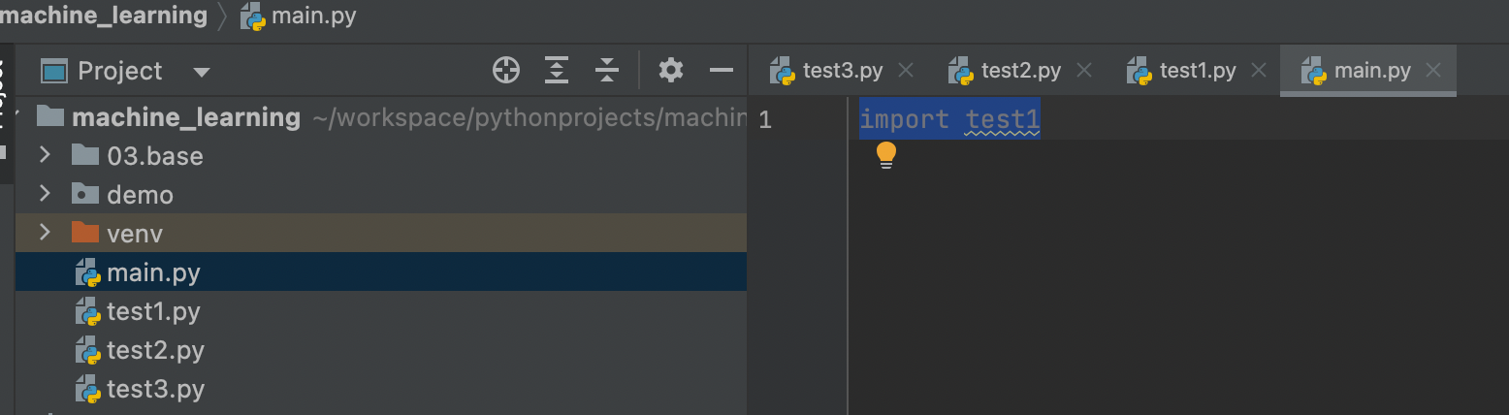The image size is (1509, 415).
Task: Expand the demo folder
Action: click(x=45, y=194)
